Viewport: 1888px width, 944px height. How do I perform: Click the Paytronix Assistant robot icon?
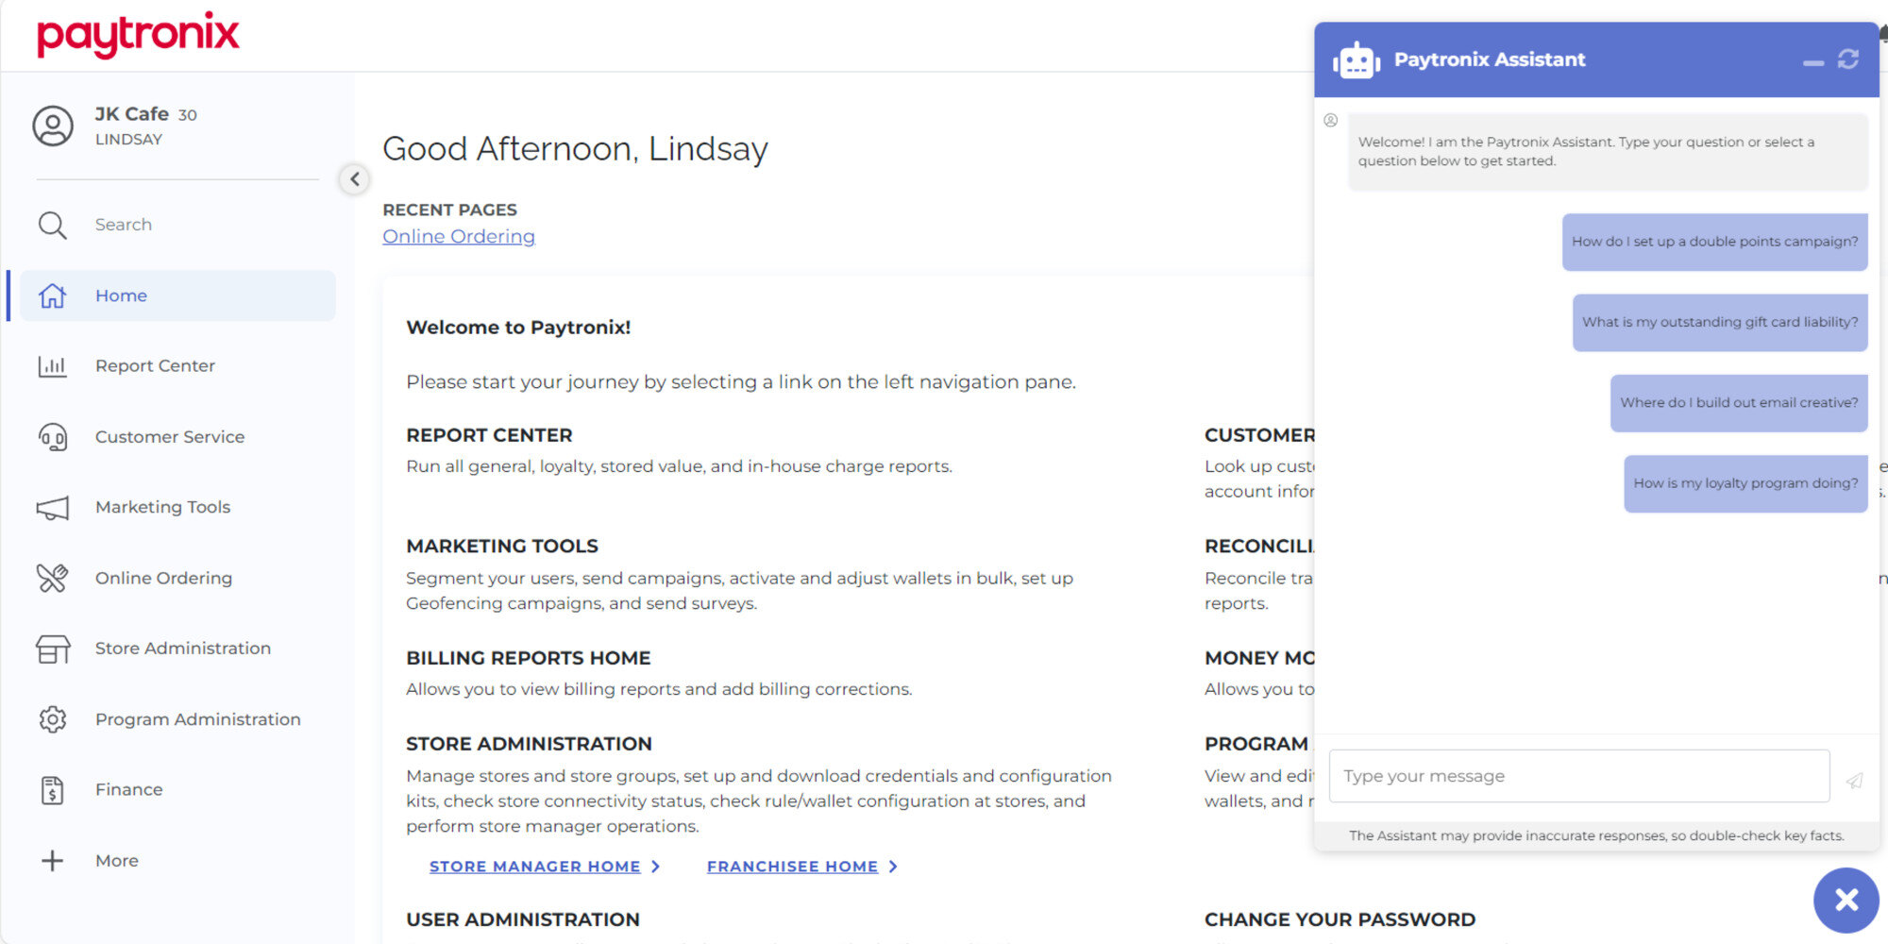click(x=1357, y=60)
